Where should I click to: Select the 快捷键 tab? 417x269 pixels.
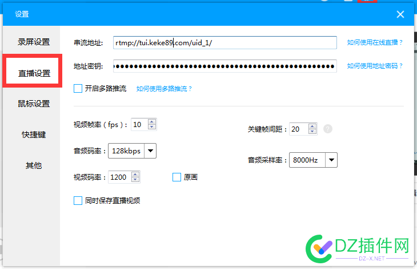[x=34, y=134]
